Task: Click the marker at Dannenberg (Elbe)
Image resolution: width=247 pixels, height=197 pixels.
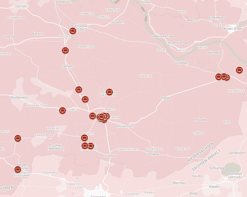Action: point(73,31)
